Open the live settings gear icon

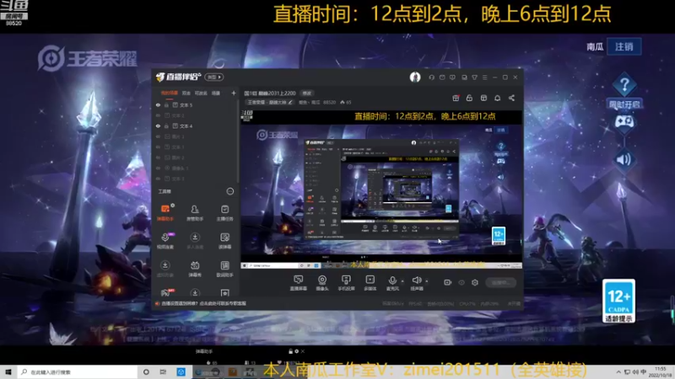pyautogui.click(x=475, y=282)
